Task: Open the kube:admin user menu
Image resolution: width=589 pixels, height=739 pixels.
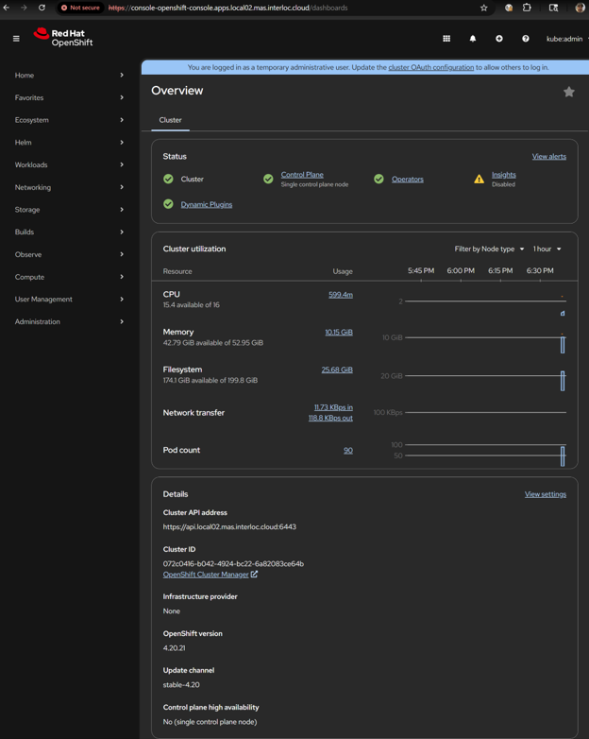Action: click(566, 39)
